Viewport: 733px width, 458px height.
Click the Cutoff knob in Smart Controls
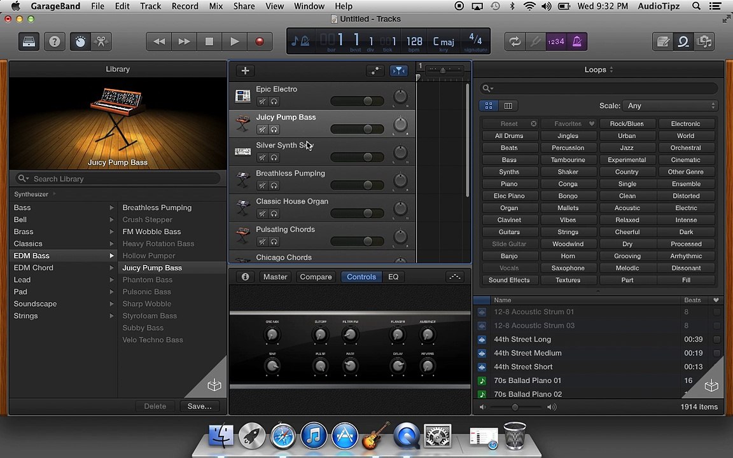pos(320,335)
